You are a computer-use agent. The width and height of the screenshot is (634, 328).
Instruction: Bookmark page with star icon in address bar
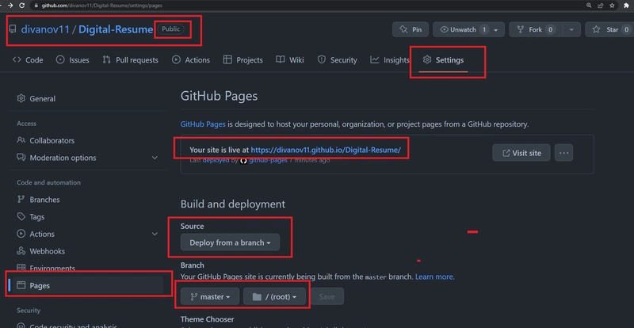[x=612, y=6]
